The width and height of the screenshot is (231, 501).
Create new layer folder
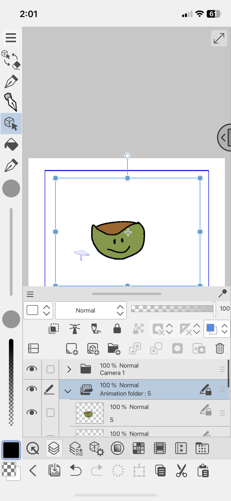(x=114, y=349)
